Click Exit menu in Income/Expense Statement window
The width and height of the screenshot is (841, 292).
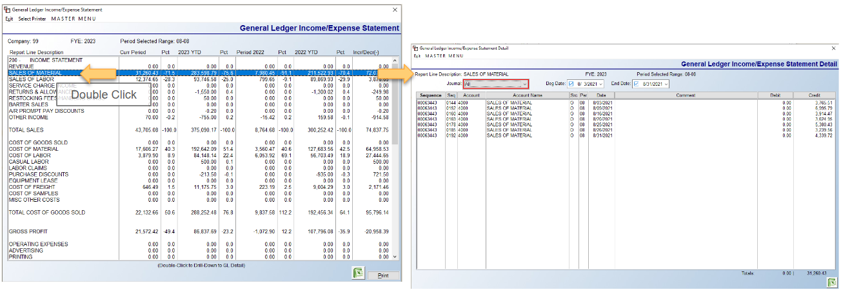point(9,19)
